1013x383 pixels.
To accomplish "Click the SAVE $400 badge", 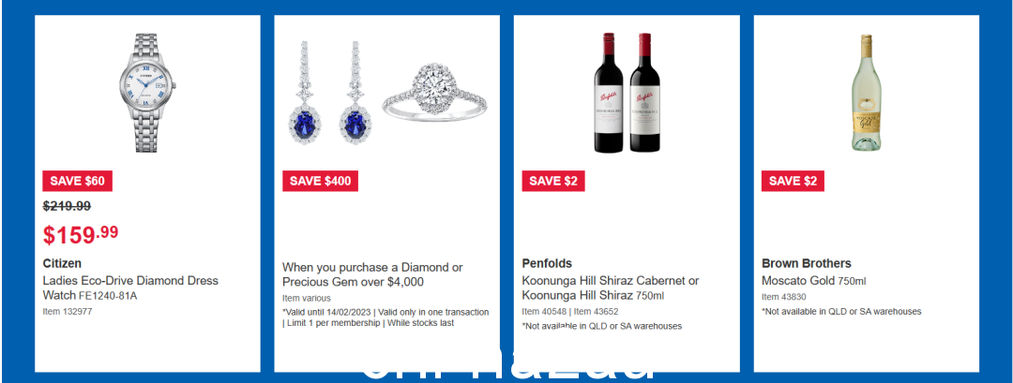I will [321, 181].
